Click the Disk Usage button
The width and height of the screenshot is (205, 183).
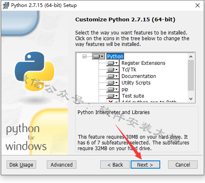(21, 165)
